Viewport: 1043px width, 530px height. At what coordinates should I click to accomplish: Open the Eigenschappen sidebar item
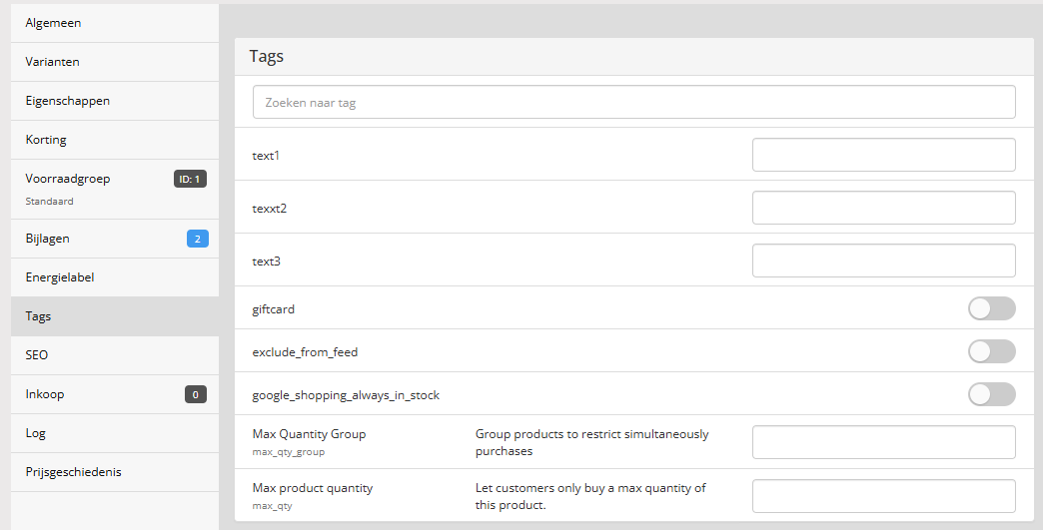coord(115,101)
